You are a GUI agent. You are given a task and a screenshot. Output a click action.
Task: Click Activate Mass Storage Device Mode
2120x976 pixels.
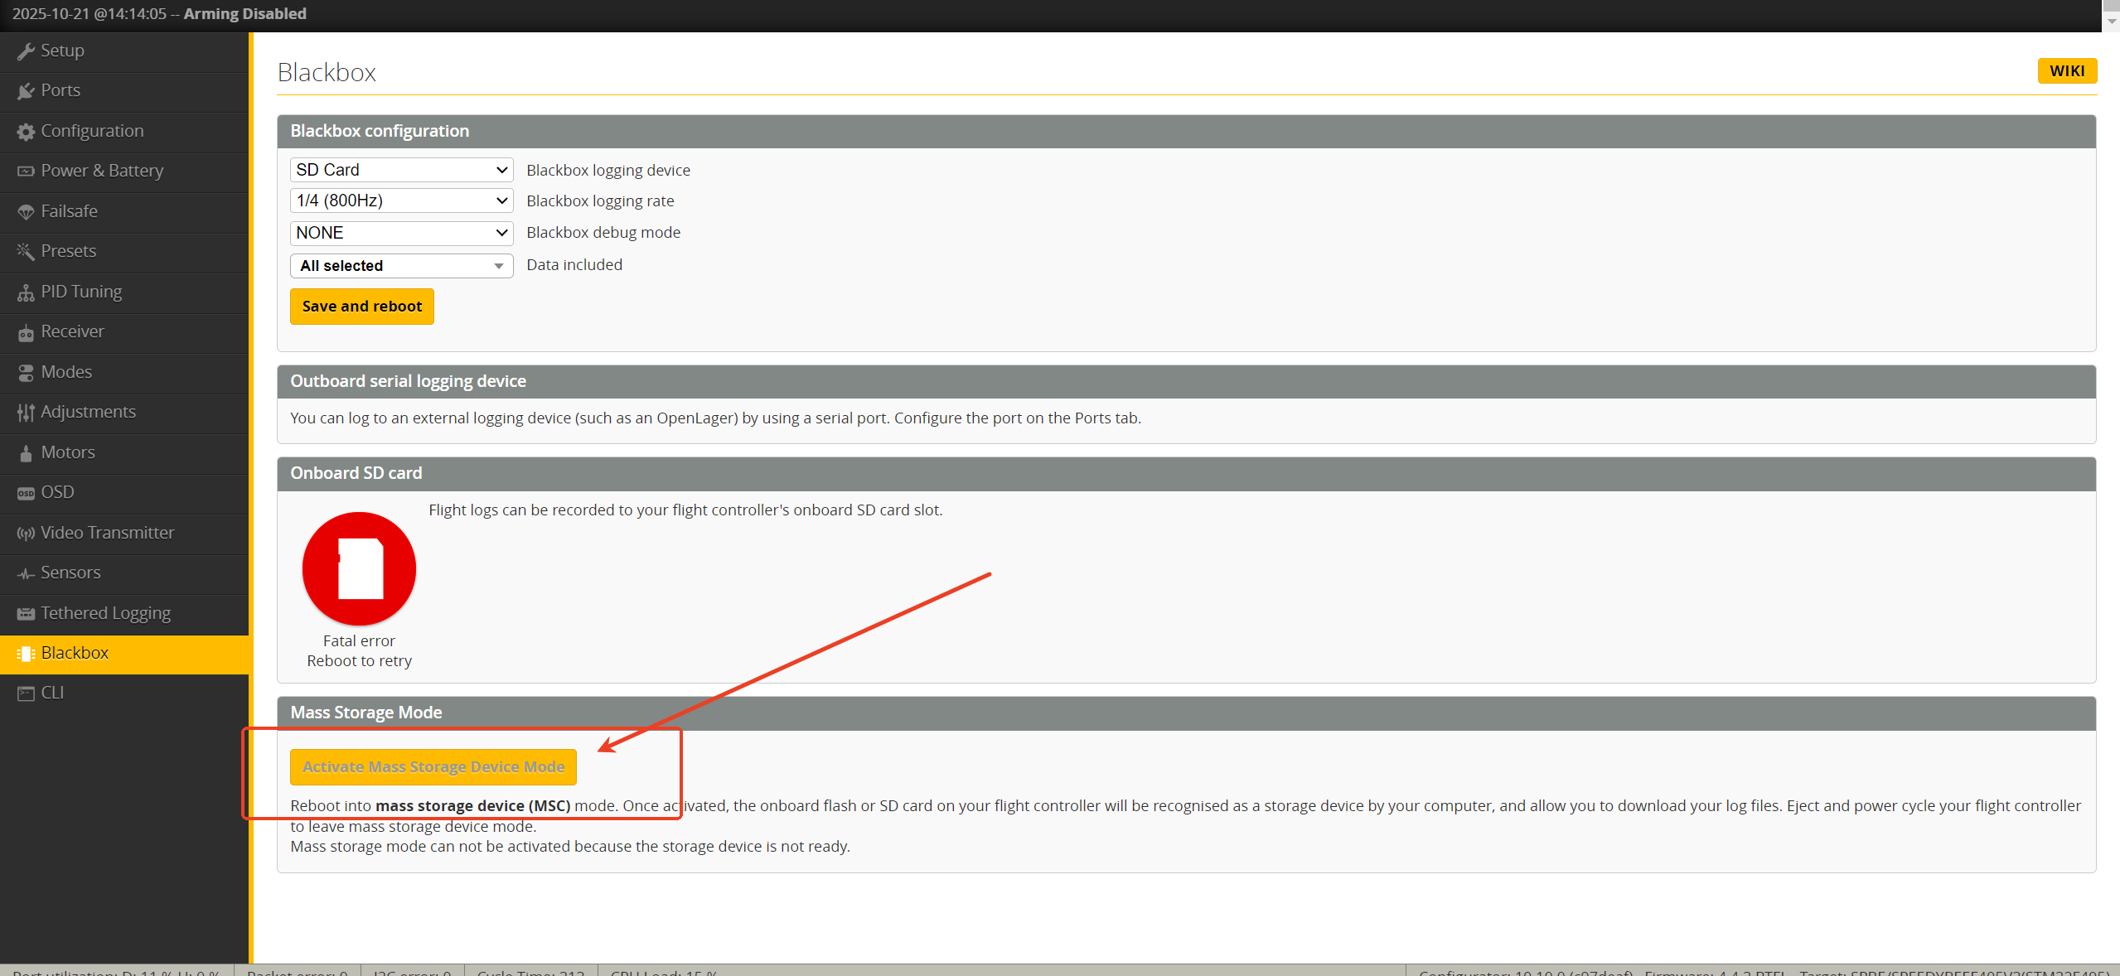pyautogui.click(x=433, y=767)
